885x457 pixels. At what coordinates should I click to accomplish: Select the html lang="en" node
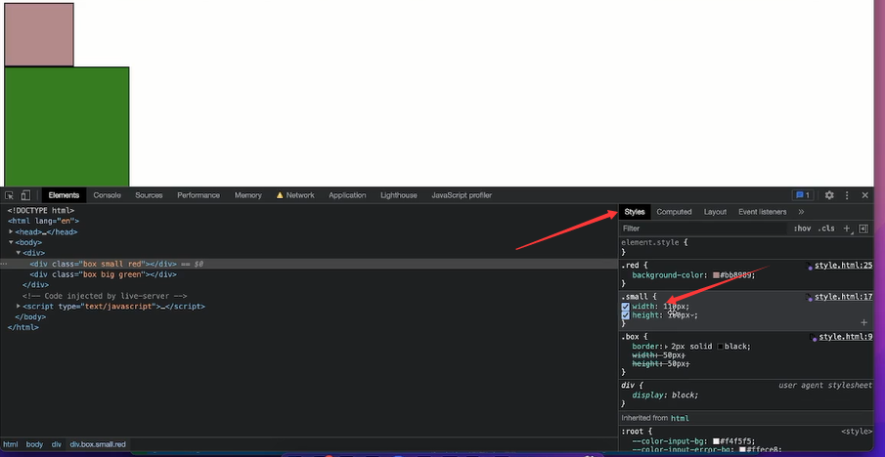[43, 221]
